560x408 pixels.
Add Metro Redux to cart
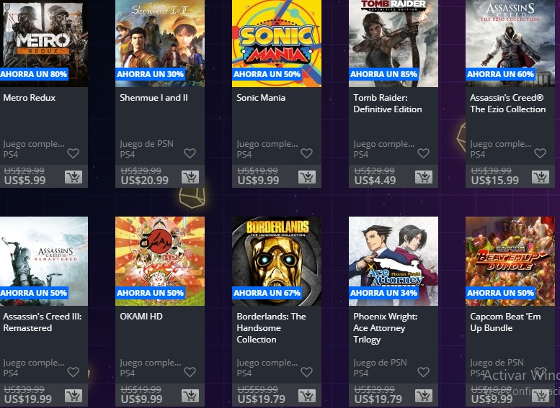74,177
